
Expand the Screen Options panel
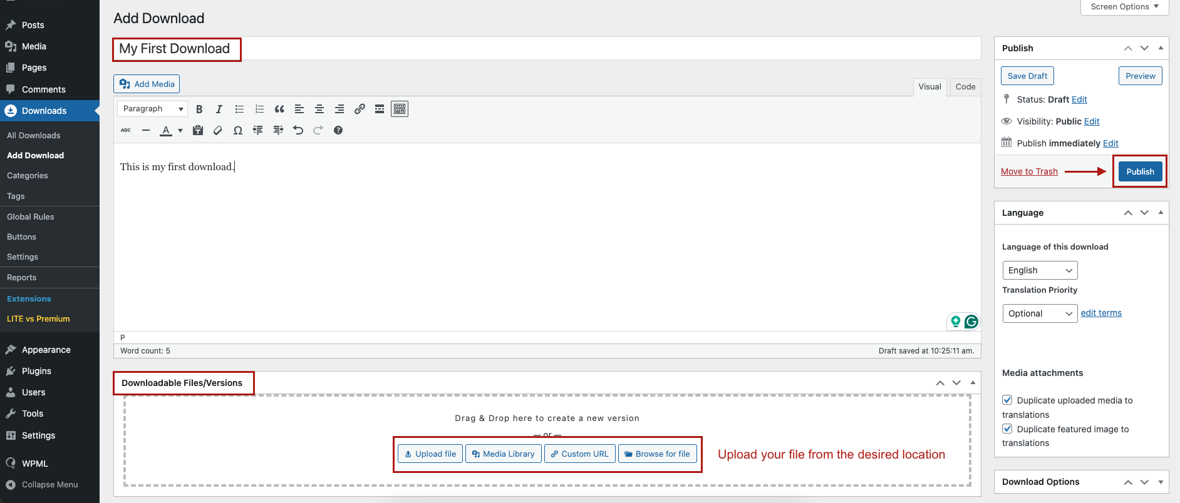point(1125,7)
